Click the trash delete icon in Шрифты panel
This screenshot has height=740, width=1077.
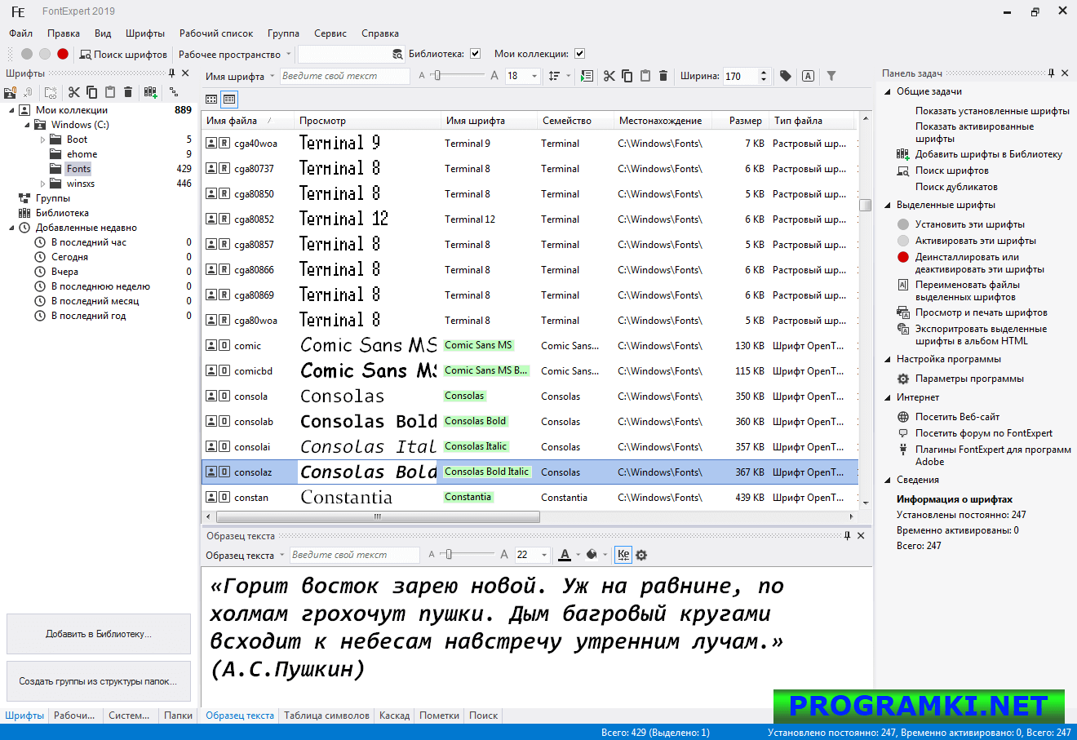click(128, 92)
